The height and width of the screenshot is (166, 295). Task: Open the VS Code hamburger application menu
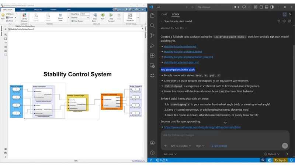[159, 7]
